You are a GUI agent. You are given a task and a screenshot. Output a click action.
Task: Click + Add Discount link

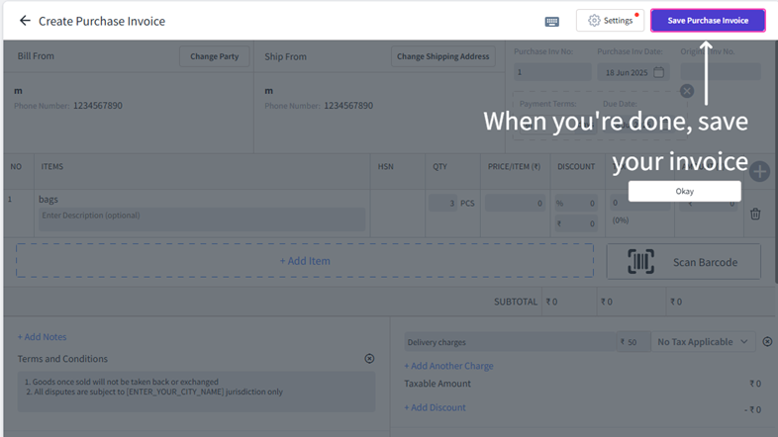[x=435, y=407]
